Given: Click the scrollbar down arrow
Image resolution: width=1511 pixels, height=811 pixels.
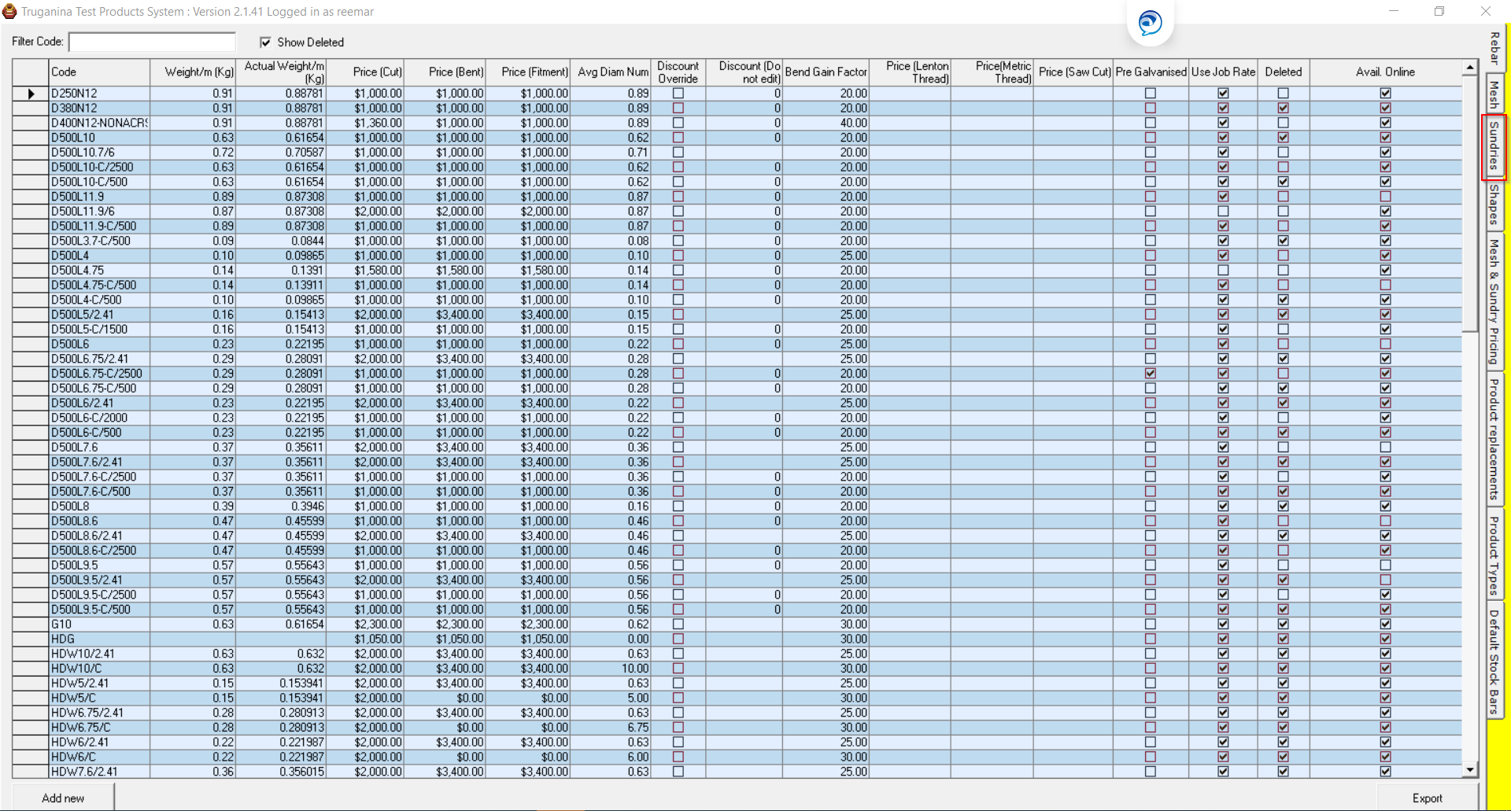Looking at the screenshot, I should [x=1469, y=770].
